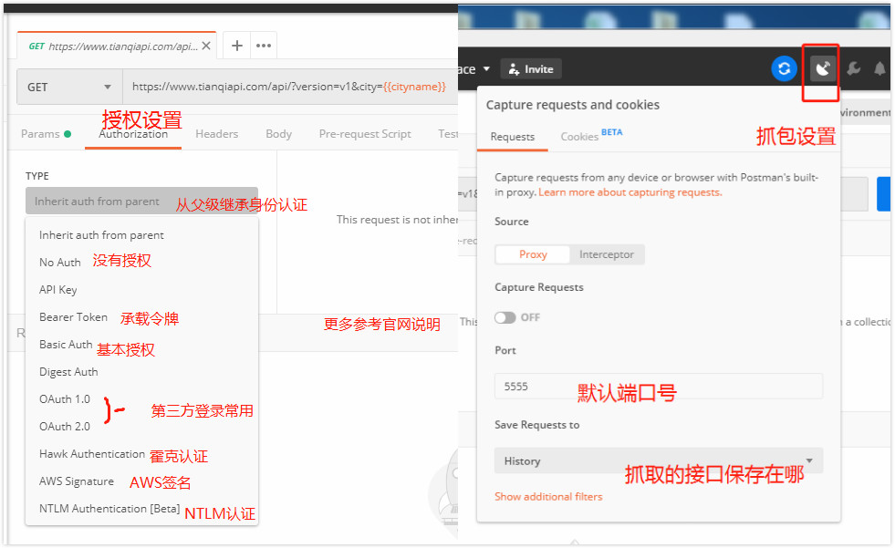This screenshot has height=548, width=895.
Task: Open the notifications bell icon
Action: [x=879, y=69]
